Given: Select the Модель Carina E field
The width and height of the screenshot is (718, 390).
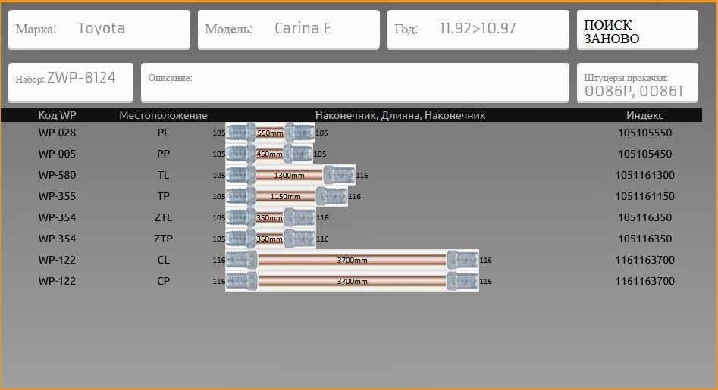Looking at the screenshot, I should click(289, 30).
